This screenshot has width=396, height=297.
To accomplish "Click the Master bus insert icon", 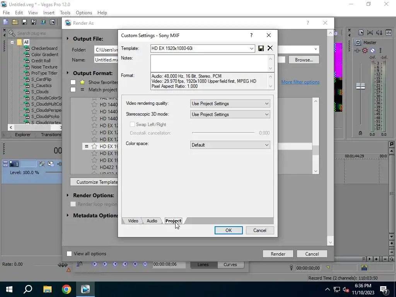I will pos(357,51).
